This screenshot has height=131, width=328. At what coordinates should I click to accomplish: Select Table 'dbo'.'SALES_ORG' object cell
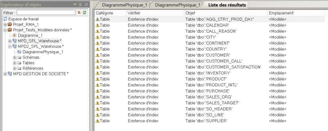209,97
